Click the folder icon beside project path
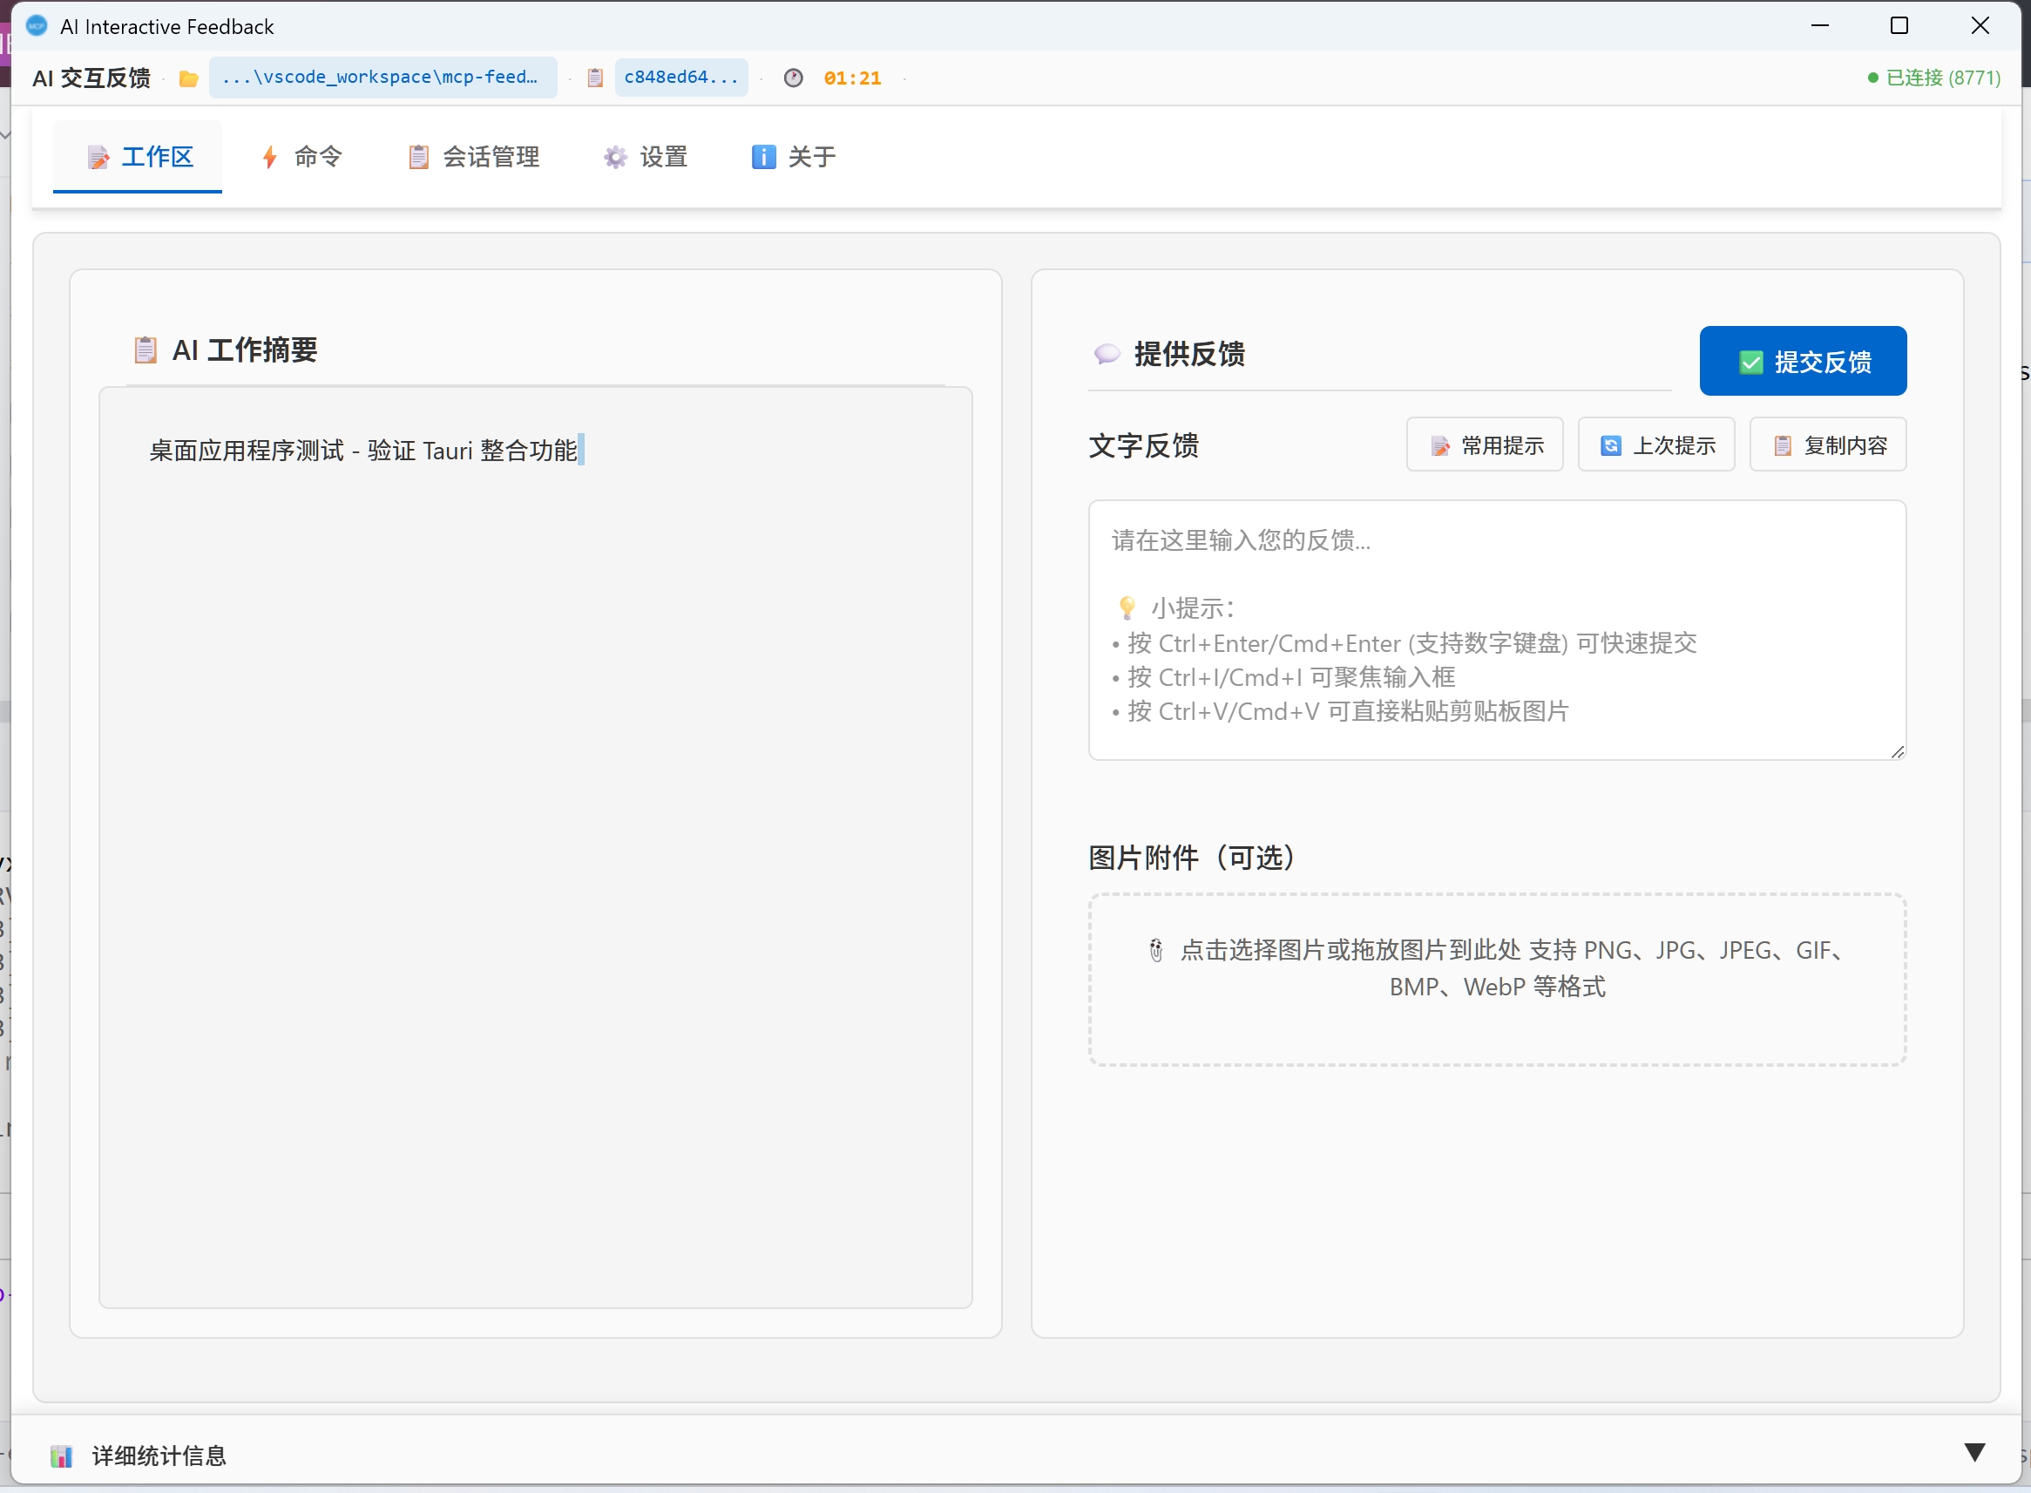 point(189,78)
